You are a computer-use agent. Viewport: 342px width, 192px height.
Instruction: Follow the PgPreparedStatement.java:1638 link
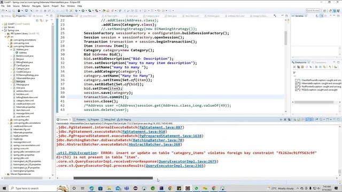170,136
